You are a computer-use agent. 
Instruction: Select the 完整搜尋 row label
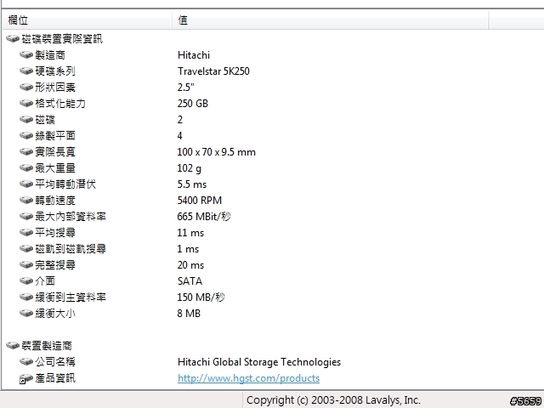point(55,264)
